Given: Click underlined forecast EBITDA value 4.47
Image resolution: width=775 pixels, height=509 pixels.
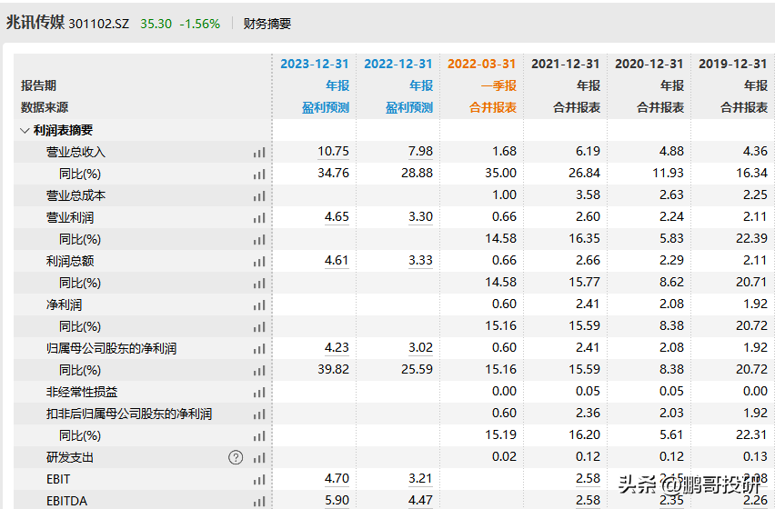Looking at the screenshot, I should [x=420, y=500].
